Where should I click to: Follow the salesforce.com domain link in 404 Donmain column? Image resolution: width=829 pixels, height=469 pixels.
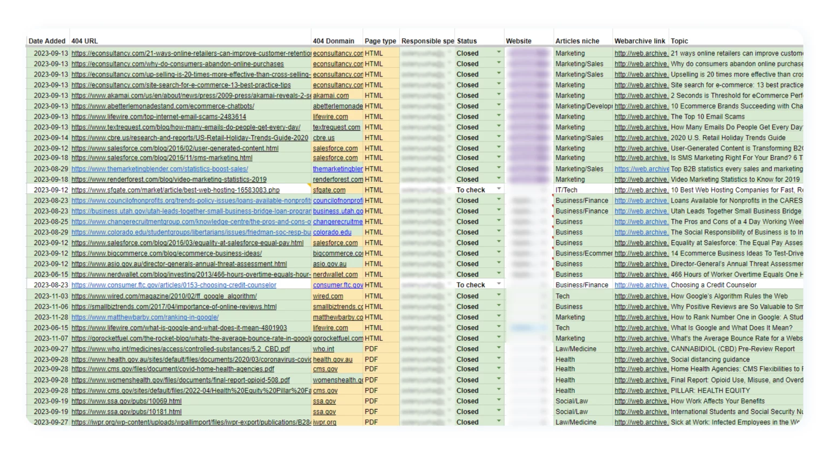pyautogui.click(x=336, y=148)
